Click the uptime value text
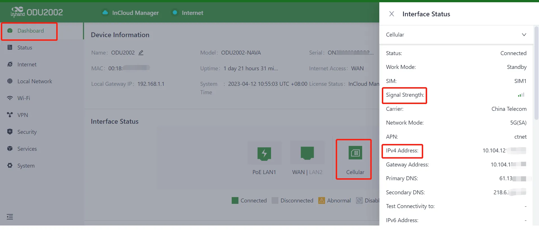Viewport: 539px width, 230px height. (x=251, y=68)
